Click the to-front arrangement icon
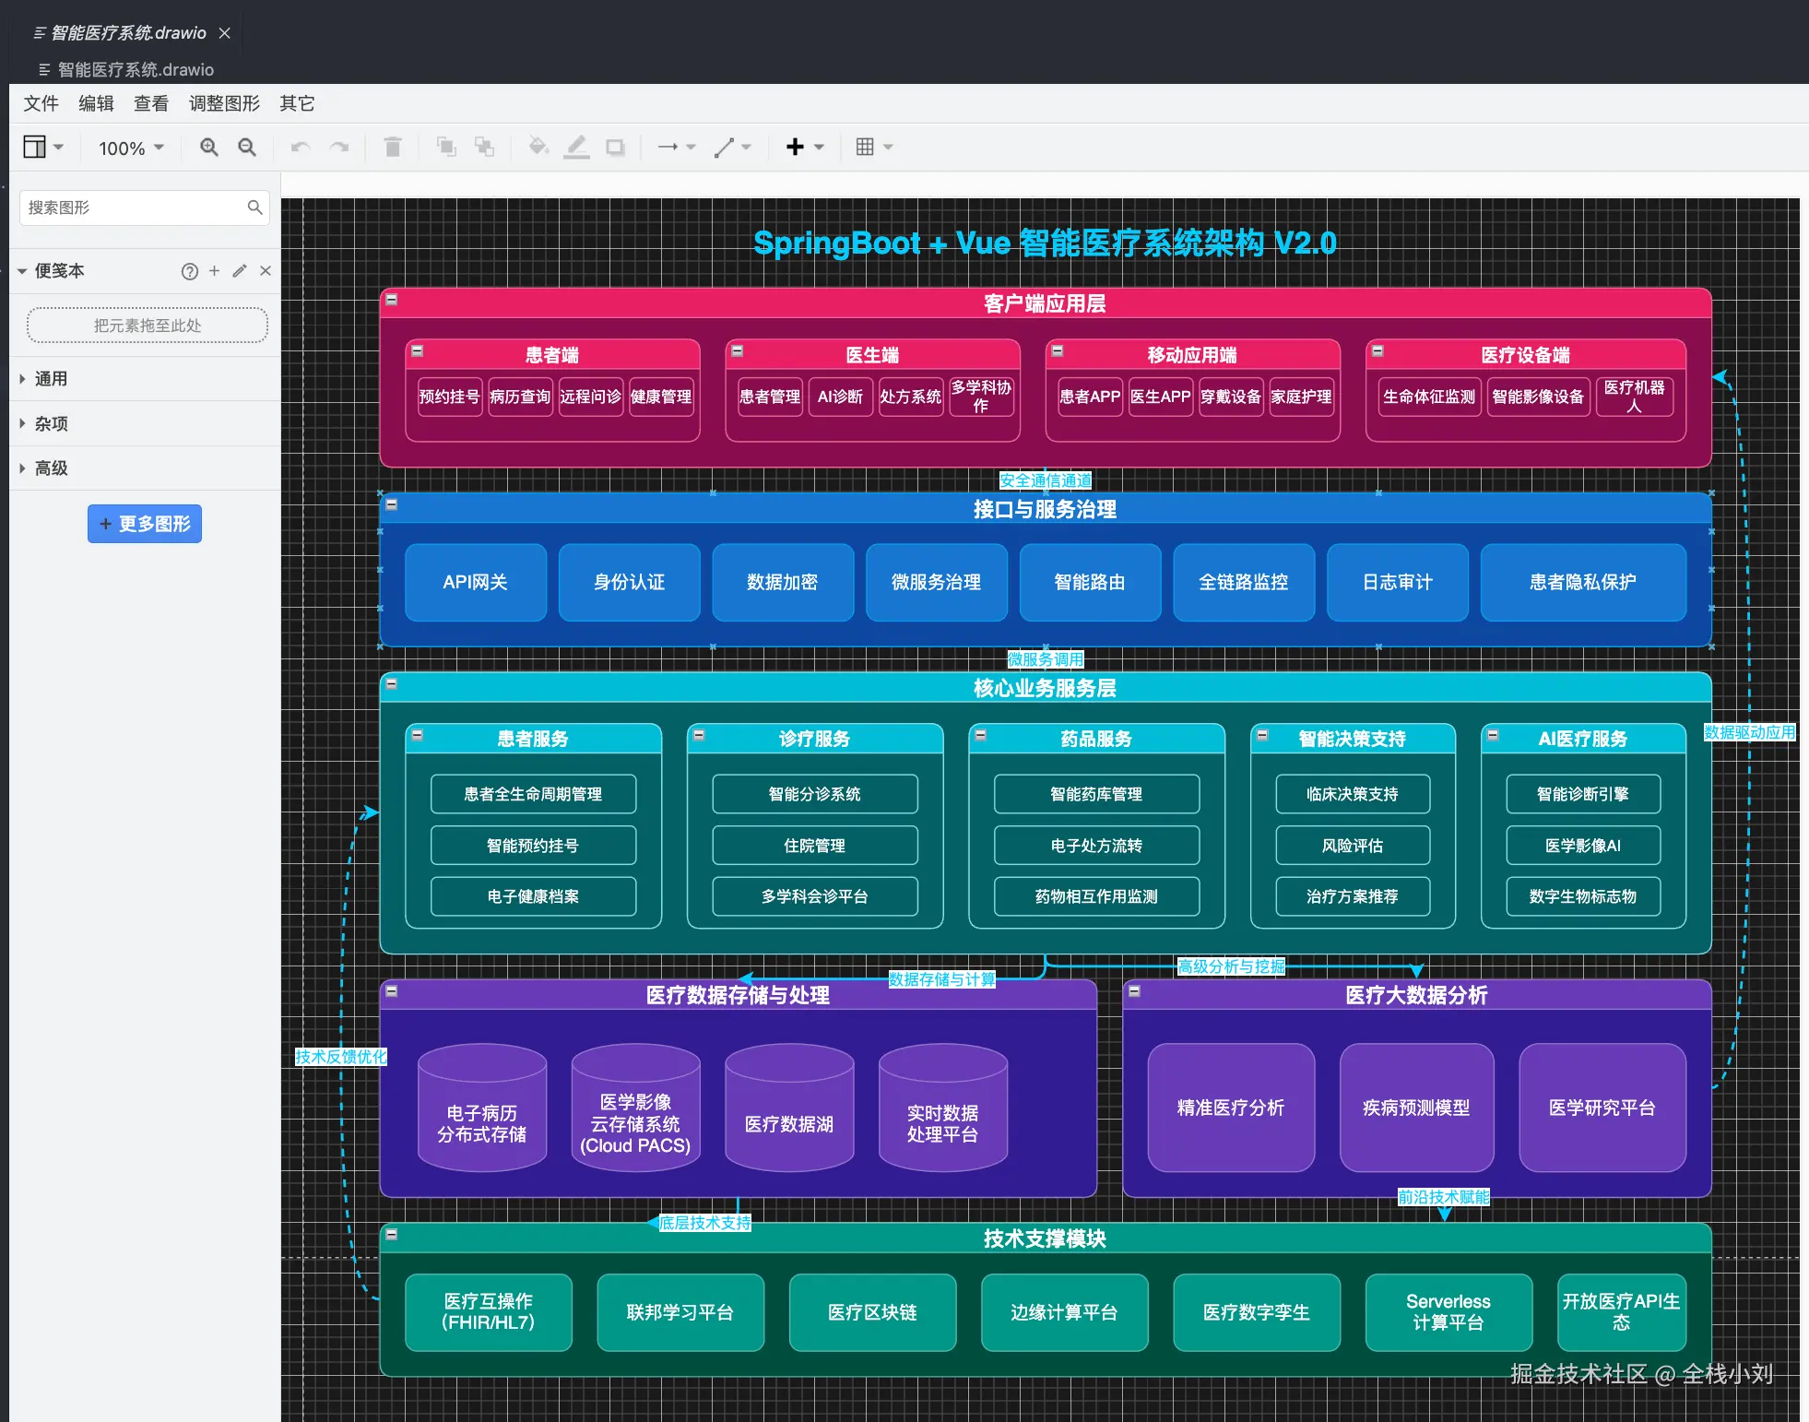 [x=446, y=148]
